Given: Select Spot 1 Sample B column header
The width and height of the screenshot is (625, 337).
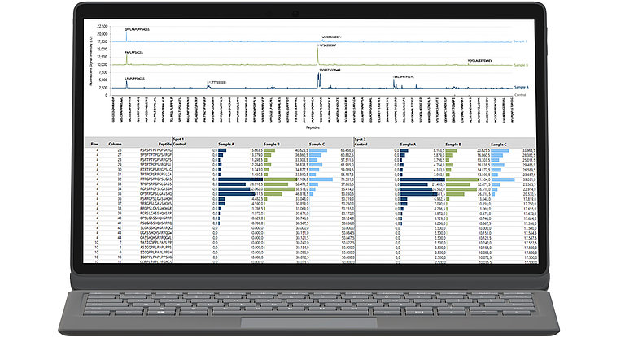Looking at the screenshot, I should pyautogui.click(x=278, y=143).
